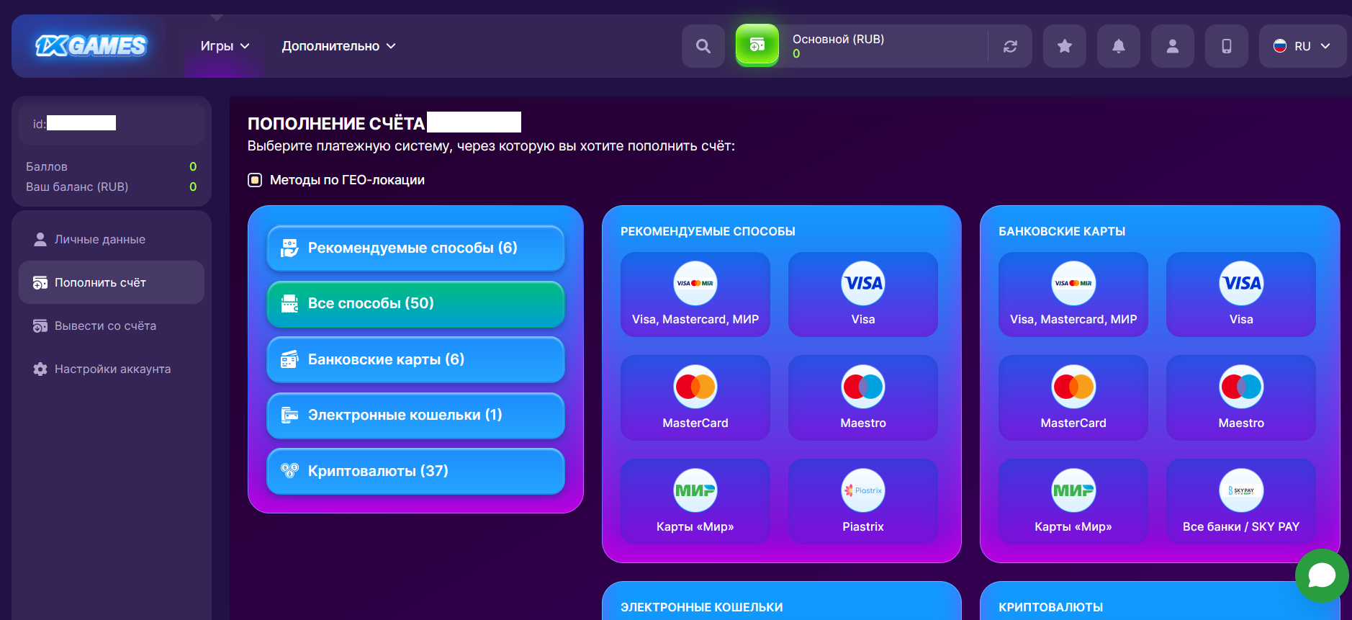This screenshot has width=1352, height=620.
Task: Filter by Криптовалюты (37)
Action: coord(415,471)
